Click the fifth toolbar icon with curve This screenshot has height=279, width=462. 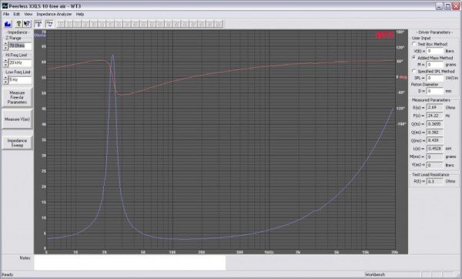49,24
